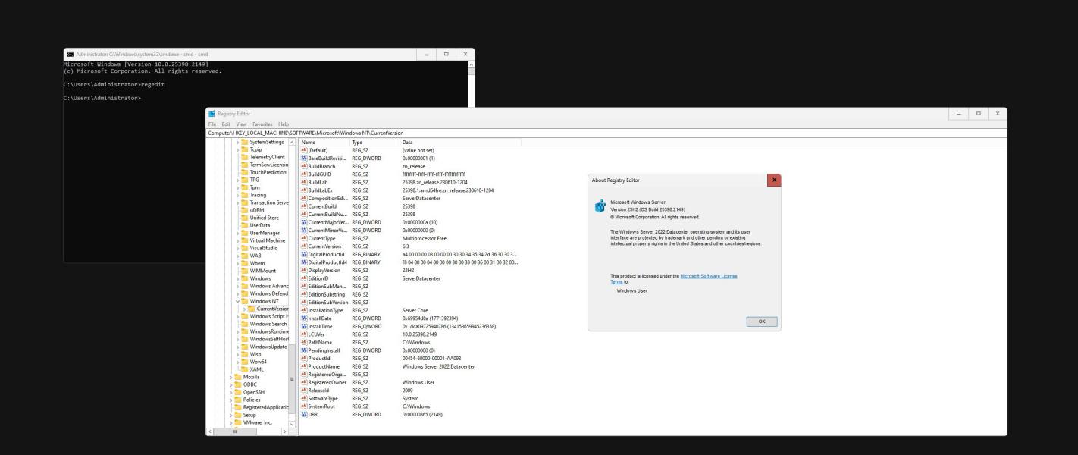Open the Favorites menu
Viewport: 1078px width, 455px height.
(262, 124)
